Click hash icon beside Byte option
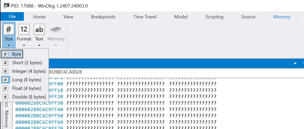This screenshot has width=304, height=129. click(x=6, y=54)
